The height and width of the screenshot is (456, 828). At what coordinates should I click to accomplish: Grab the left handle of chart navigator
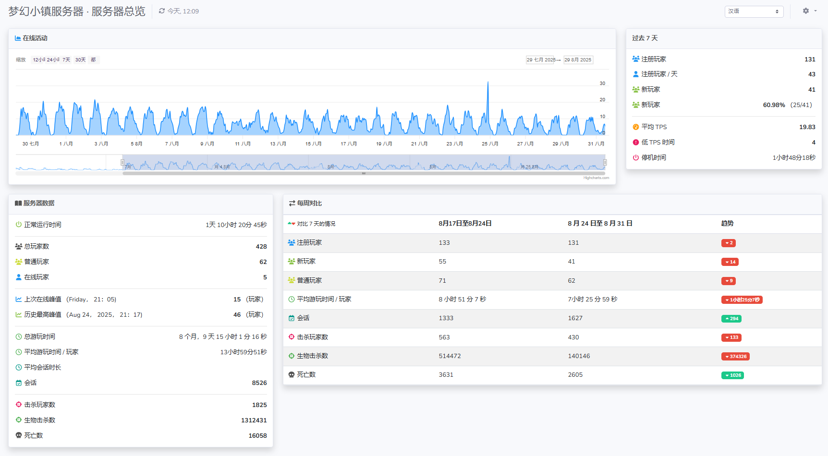(x=122, y=163)
